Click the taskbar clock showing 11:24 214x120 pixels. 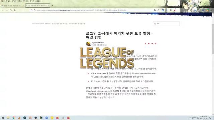click(204, 118)
